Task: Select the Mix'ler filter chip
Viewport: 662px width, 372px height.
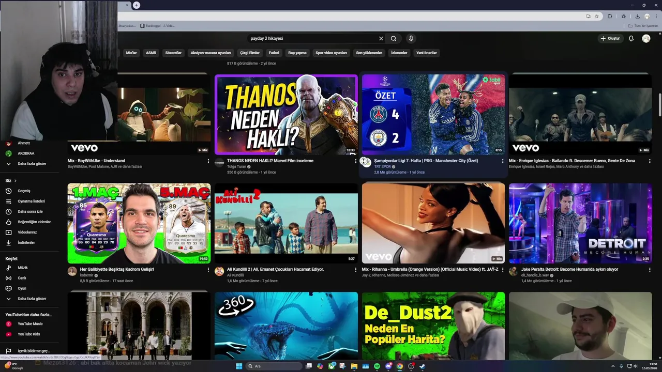Action: click(x=131, y=53)
